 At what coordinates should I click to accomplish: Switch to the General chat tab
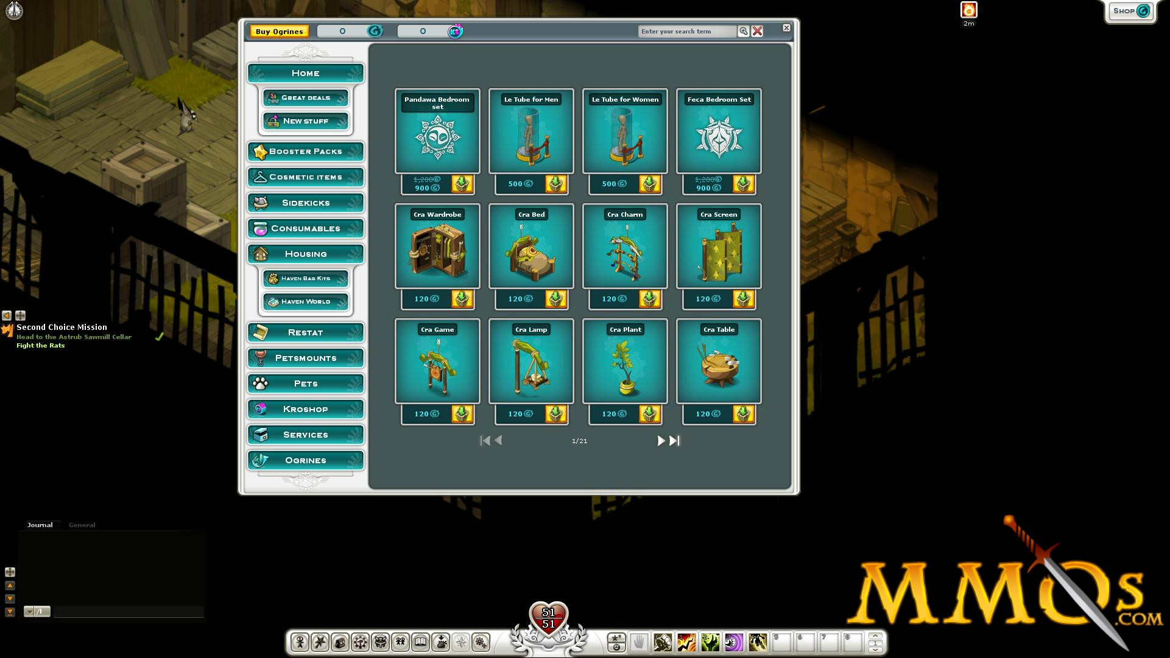pyautogui.click(x=82, y=525)
